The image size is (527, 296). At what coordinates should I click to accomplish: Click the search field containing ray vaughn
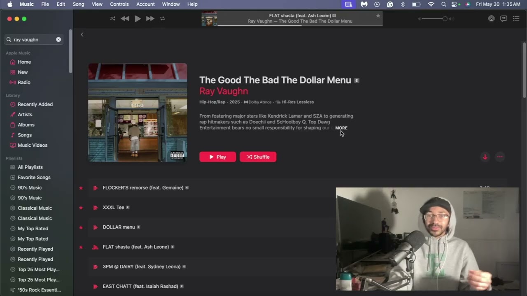(x=34, y=39)
